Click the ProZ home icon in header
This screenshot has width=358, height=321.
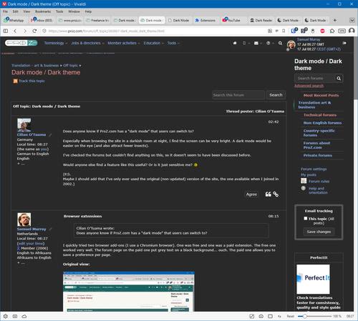pyautogui.click(x=235, y=43)
